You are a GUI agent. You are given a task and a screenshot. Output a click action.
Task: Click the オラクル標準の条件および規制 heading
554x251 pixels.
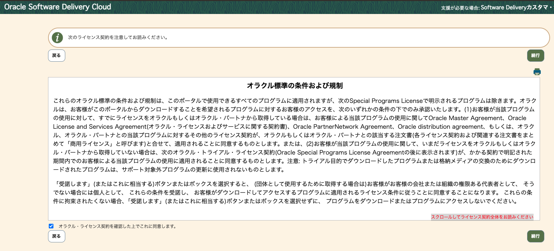click(x=294, y=86)
